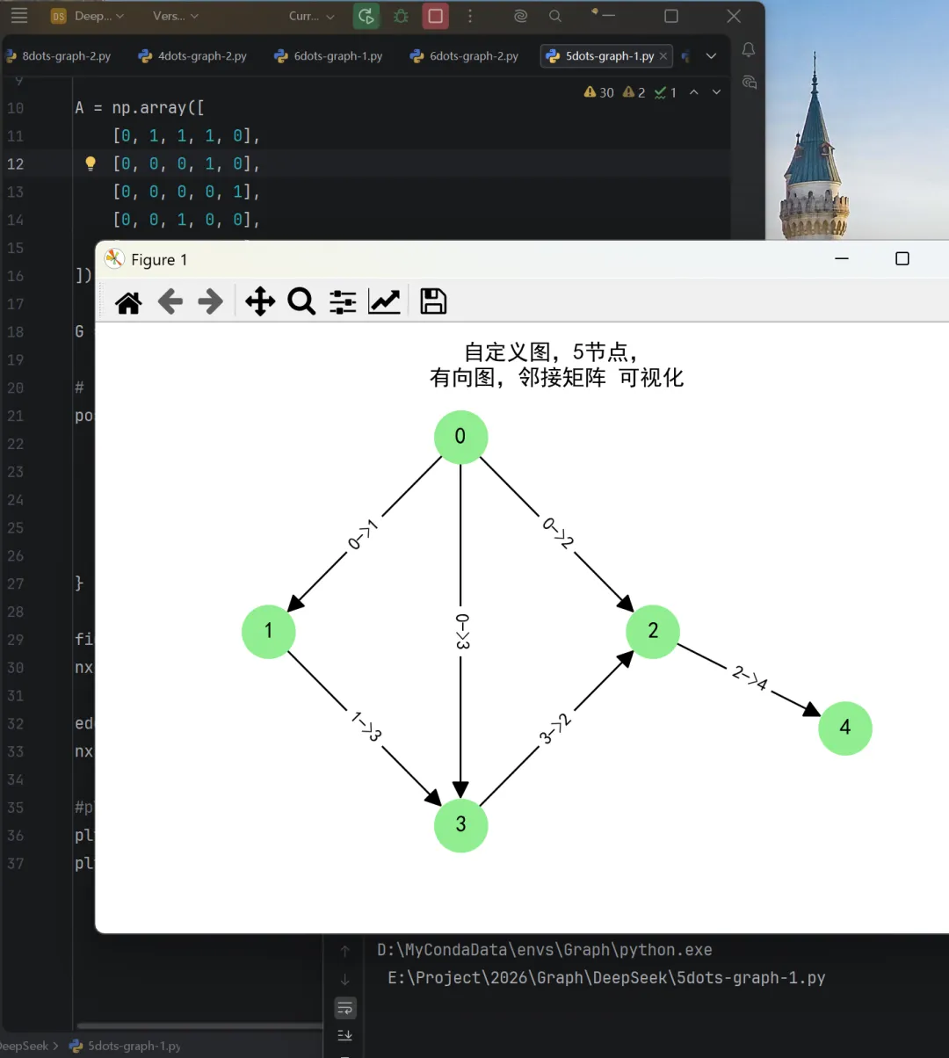This screenshot has height=1058, width=949.
Task: Open Edit axis parameters chart icon
Action: coord(384,302)
